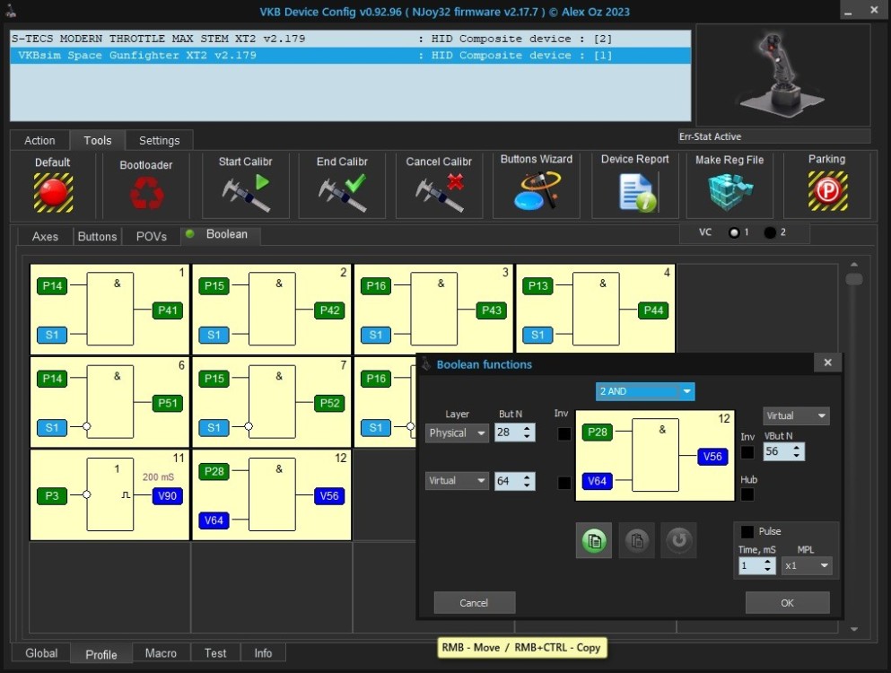Click the Parking icon

point(826,191)
